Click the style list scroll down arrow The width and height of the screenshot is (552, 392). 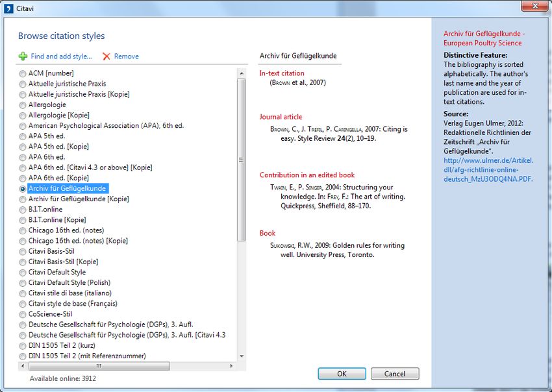[x=242, y=356]
